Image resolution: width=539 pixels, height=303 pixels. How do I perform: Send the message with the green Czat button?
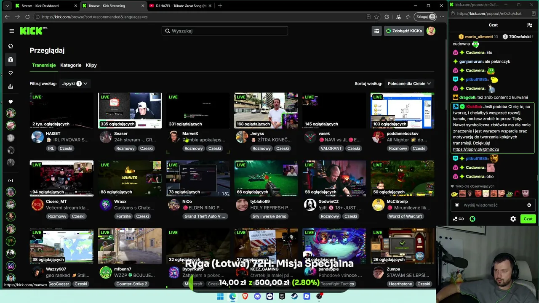528,219
